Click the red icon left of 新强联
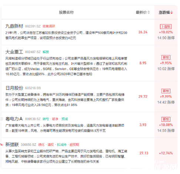The image size is (180, 174). point(1,144)
